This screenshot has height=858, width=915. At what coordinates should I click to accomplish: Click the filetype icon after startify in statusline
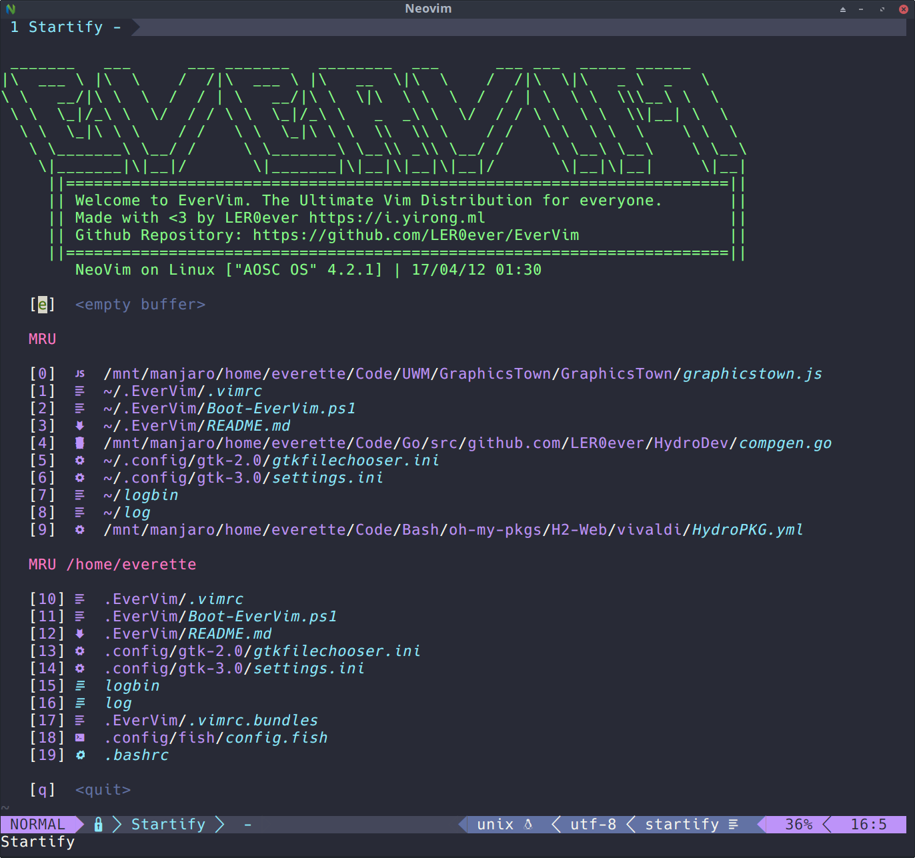[x=734, y=825]
